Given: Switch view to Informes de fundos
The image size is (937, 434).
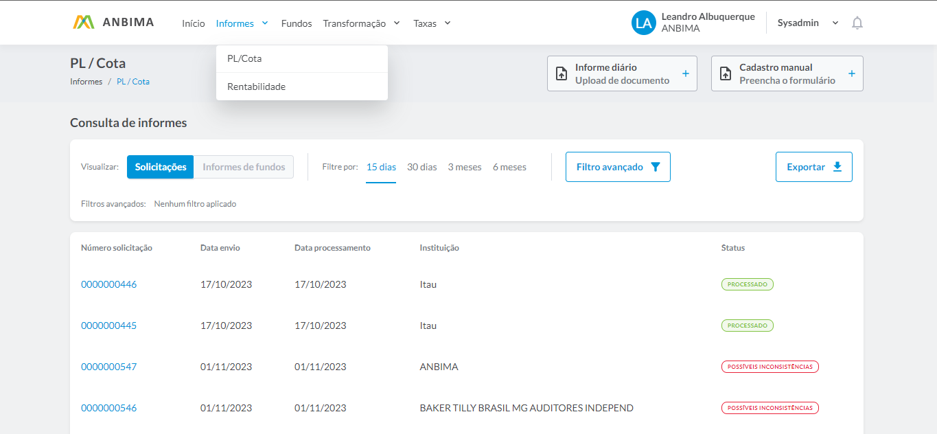Looking at the screenshot, I should point(244,167).
